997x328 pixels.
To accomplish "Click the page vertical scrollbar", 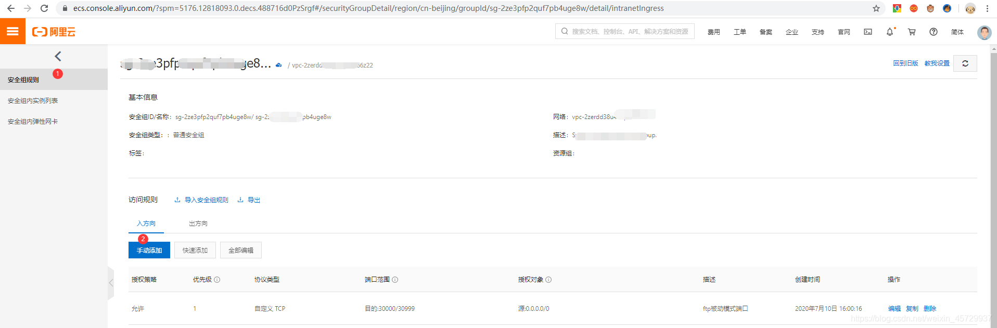I will pyautogui.click(x=993, y=186).
